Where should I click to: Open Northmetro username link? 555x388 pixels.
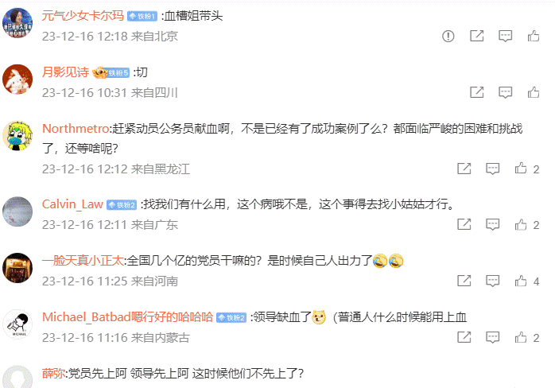point(76,129)
